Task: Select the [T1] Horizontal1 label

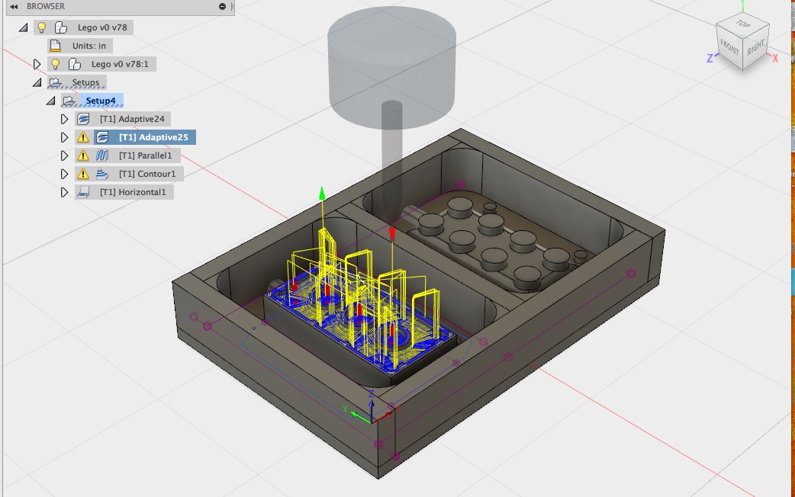Action: pos(133,192)
